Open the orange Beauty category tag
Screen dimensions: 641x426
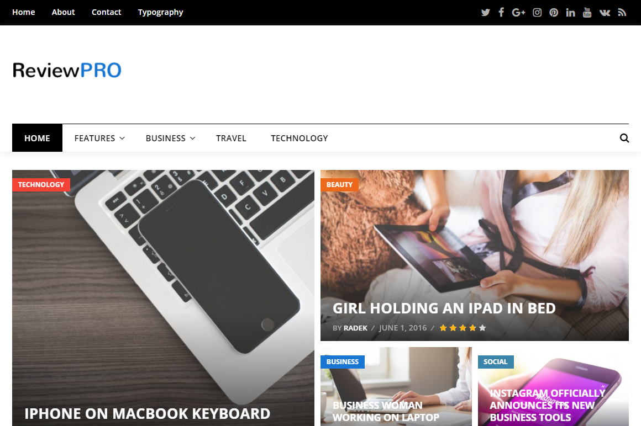click(x=339, y=184)
